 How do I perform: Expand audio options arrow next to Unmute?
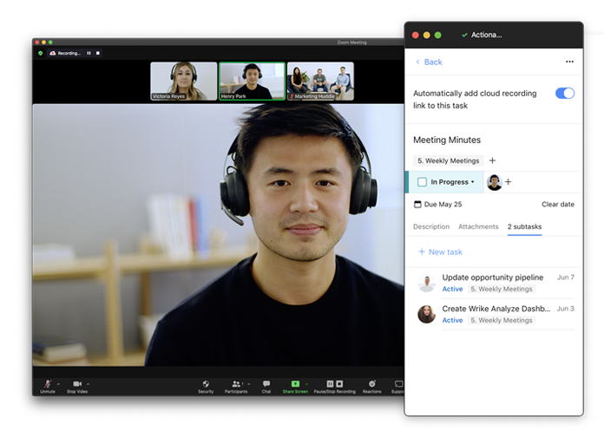coord(58,384)
